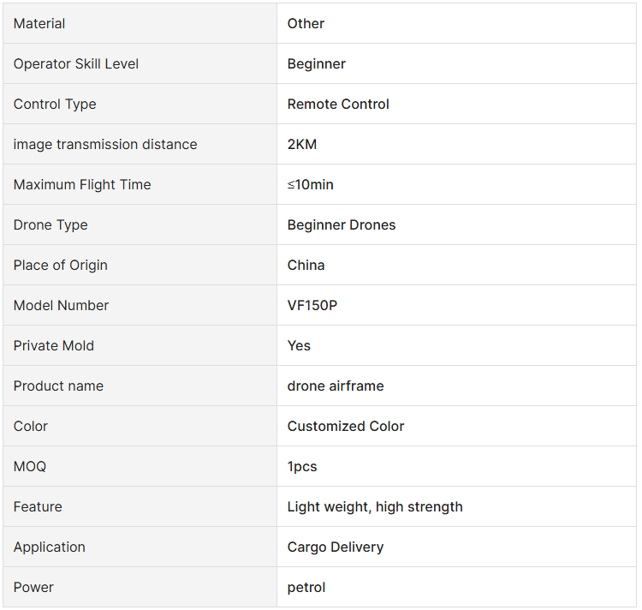Select the 2KM distance value
642x610 pixels.
pos(302,144)
